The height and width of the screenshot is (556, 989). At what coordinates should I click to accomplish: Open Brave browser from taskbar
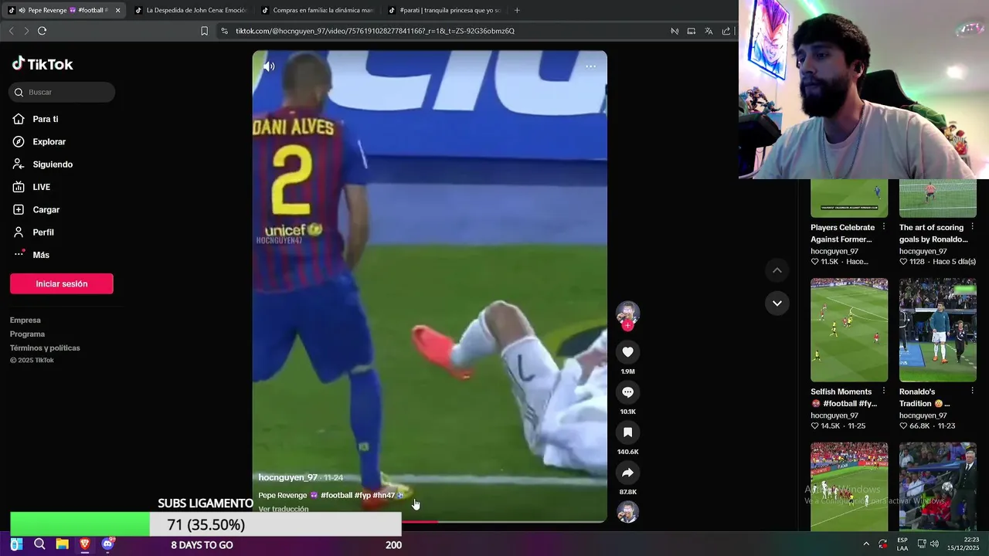click(84, 544)
